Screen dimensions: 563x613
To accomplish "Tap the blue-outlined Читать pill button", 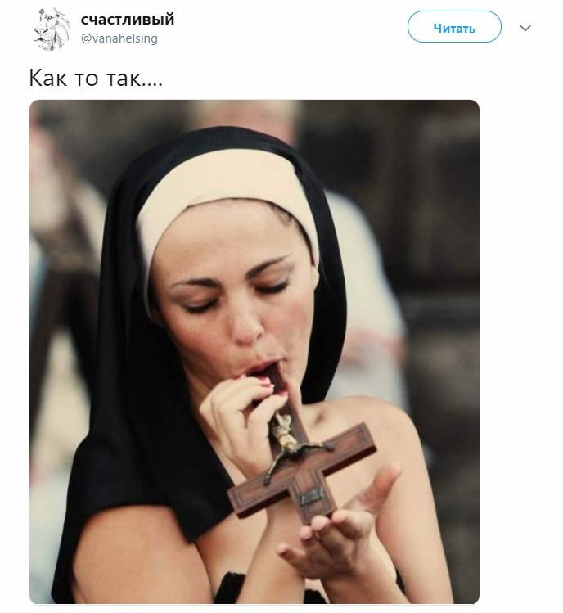I will tap(454, 27).
